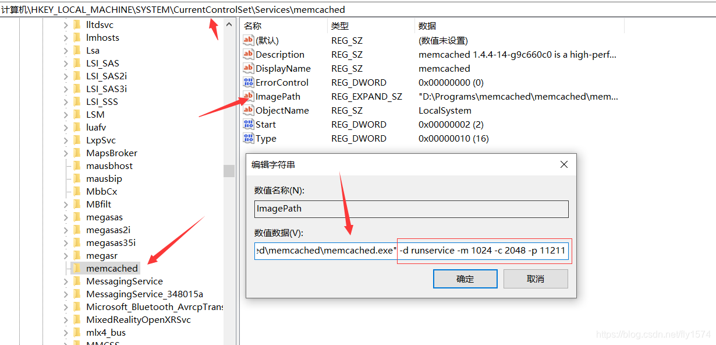Expand the LSI_SAS registry key
The width and height of the screenshot is (716, 345).
65,64
